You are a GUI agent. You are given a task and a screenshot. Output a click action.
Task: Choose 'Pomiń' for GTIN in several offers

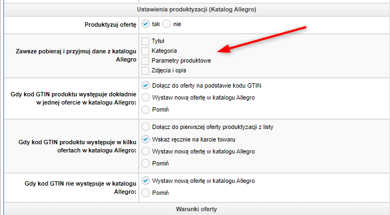coord(145,163)
